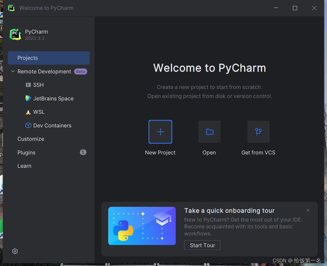The image size is (327, 266).
Task: Click the New Project label
Action: [x=160, y=153]
